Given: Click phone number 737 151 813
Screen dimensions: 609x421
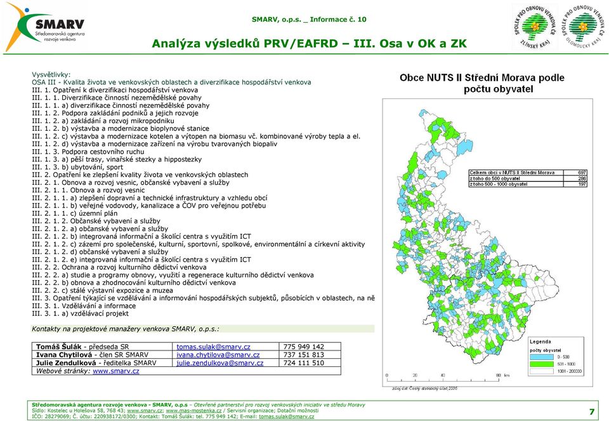Looking at the screenshot, I should (x=304, y=355).
